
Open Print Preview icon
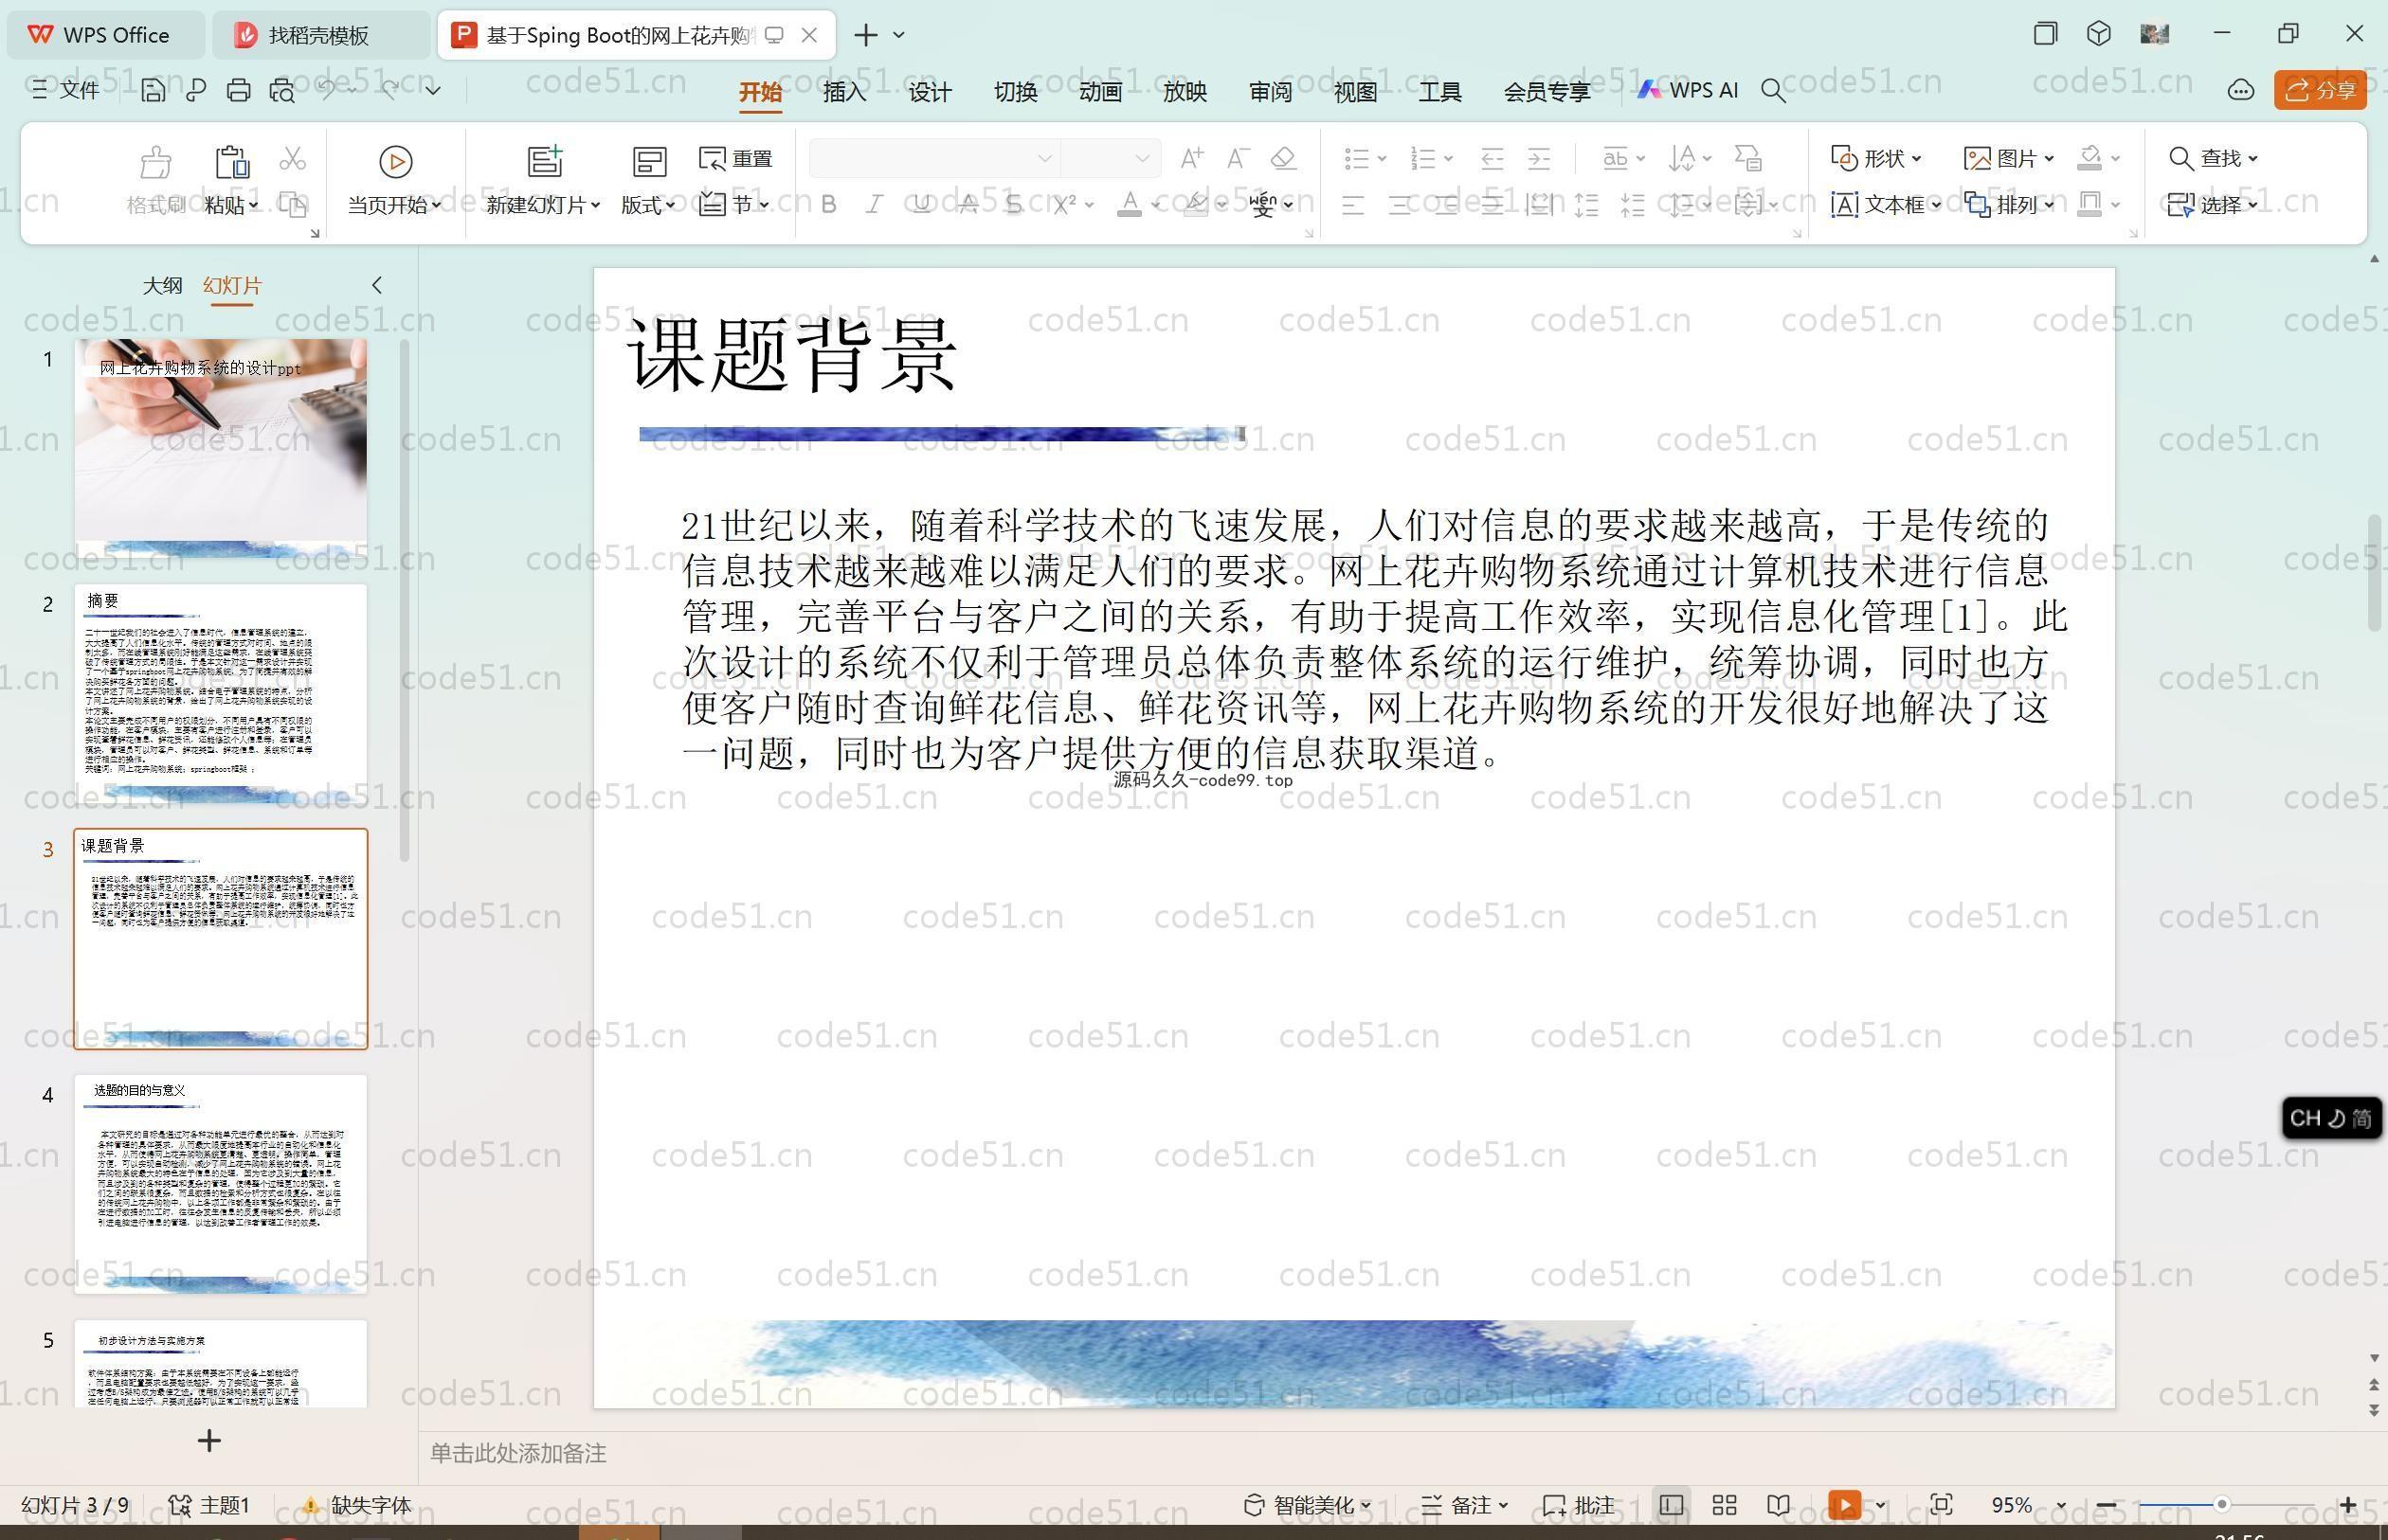coord(282,91)
